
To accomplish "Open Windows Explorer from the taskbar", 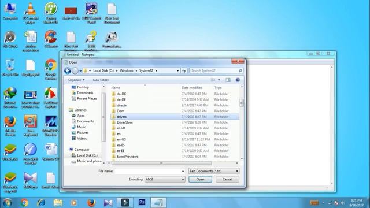I will click(x=58, y=203).
